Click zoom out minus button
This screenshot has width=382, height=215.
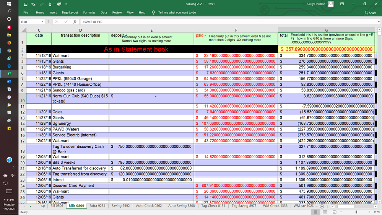(x=341, y=212)
